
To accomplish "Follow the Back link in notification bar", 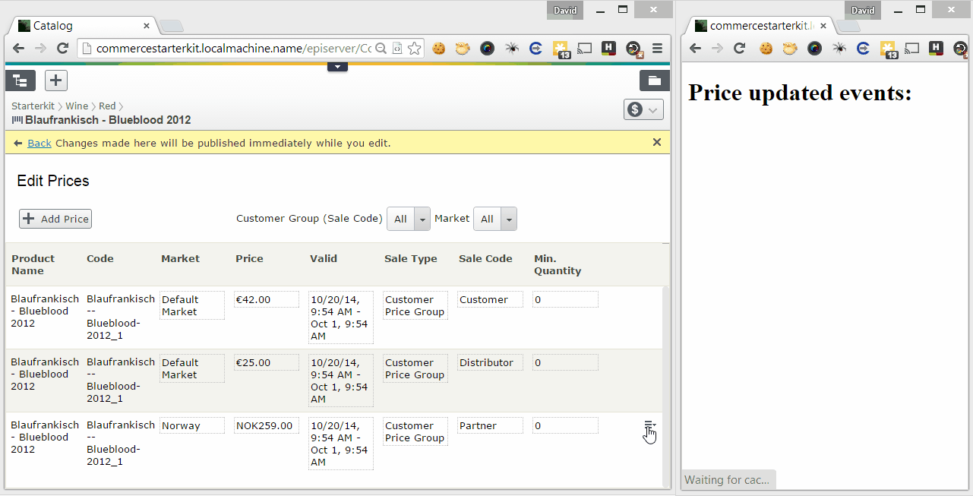I will coord(39,143).
